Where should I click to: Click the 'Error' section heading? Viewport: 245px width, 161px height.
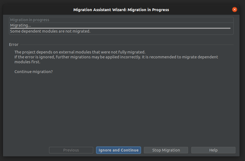(x=14, y=45)
